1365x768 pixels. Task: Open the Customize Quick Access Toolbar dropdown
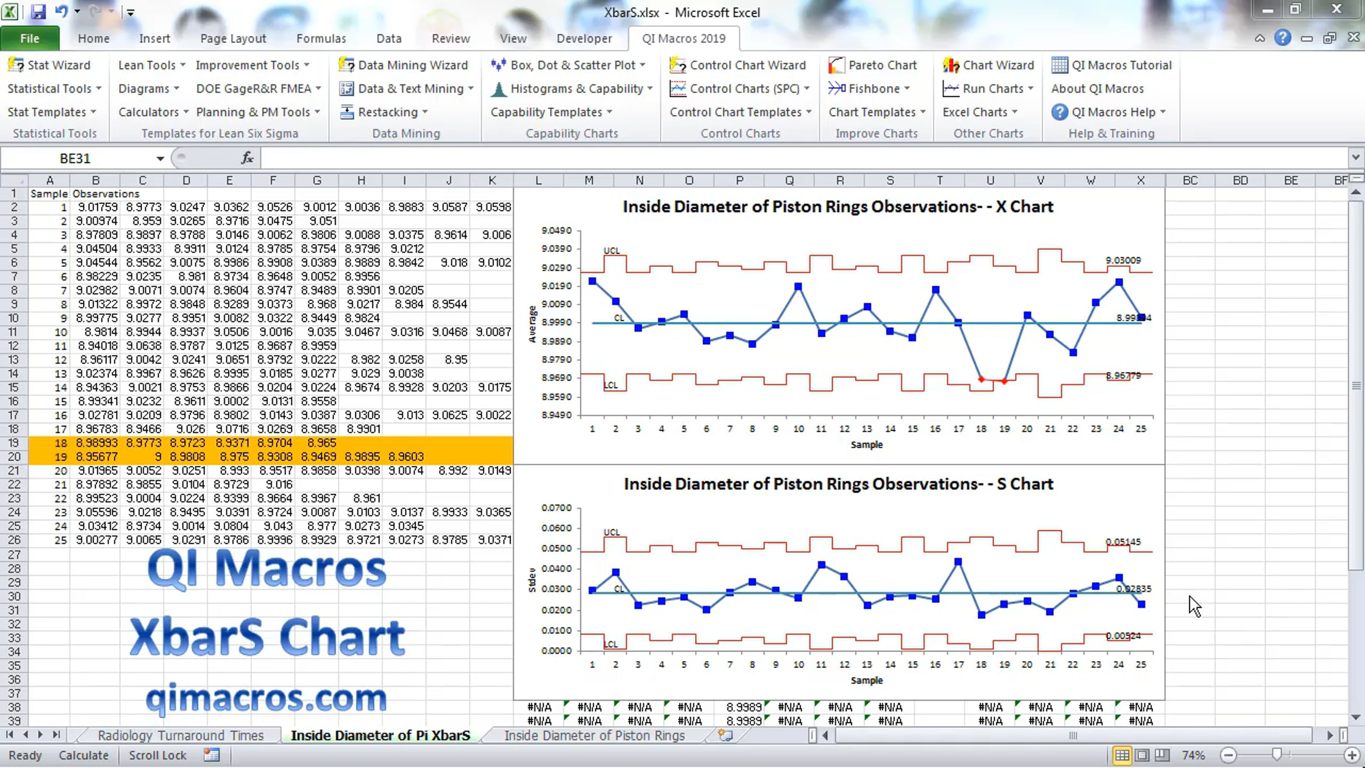click(130, 12)
